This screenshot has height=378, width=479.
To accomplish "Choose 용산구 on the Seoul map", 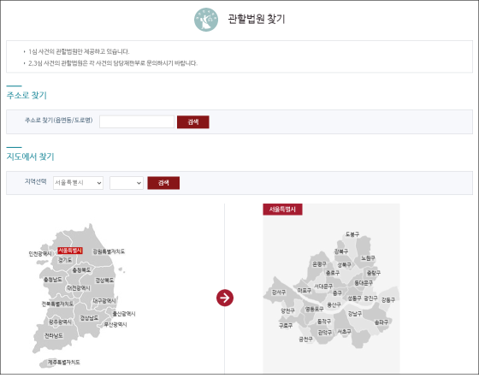I will [334, 304].
